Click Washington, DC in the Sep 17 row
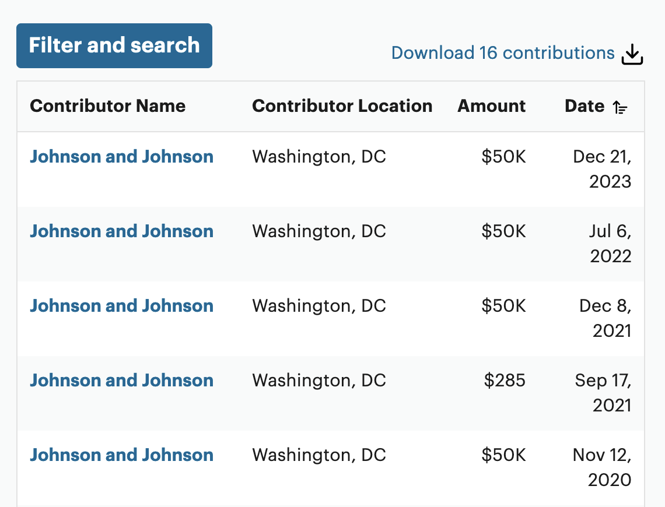665x507 pixels. click(x=319, y=381)
